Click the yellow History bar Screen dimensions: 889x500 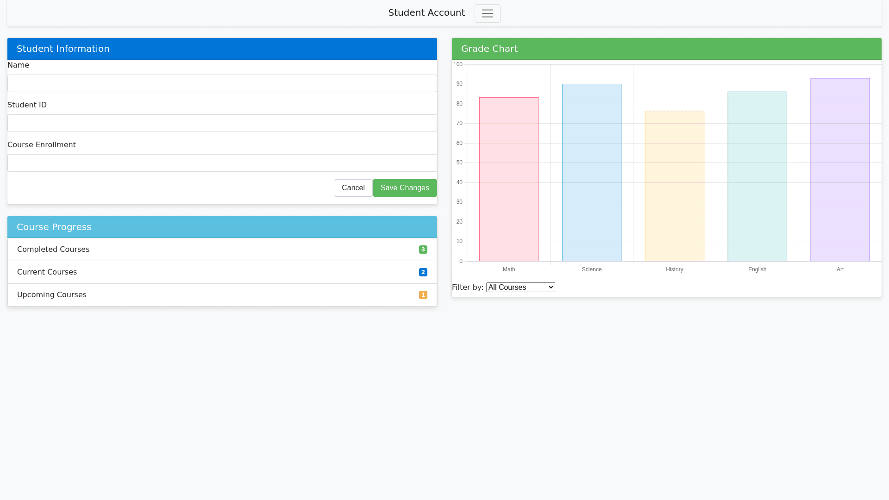(x=675, y=187)
